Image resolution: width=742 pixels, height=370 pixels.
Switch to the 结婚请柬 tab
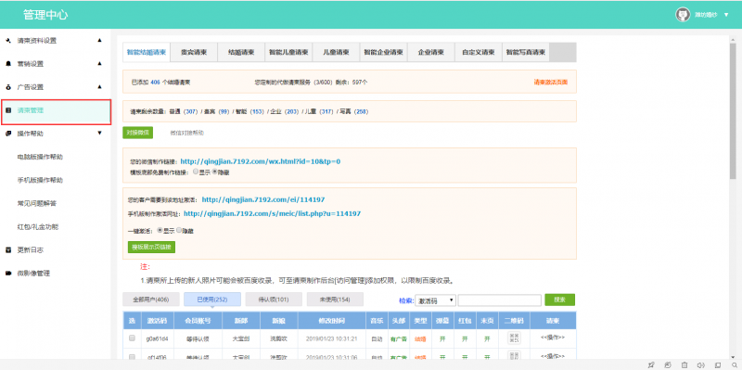pyautogui.click(x=241, y=53)
